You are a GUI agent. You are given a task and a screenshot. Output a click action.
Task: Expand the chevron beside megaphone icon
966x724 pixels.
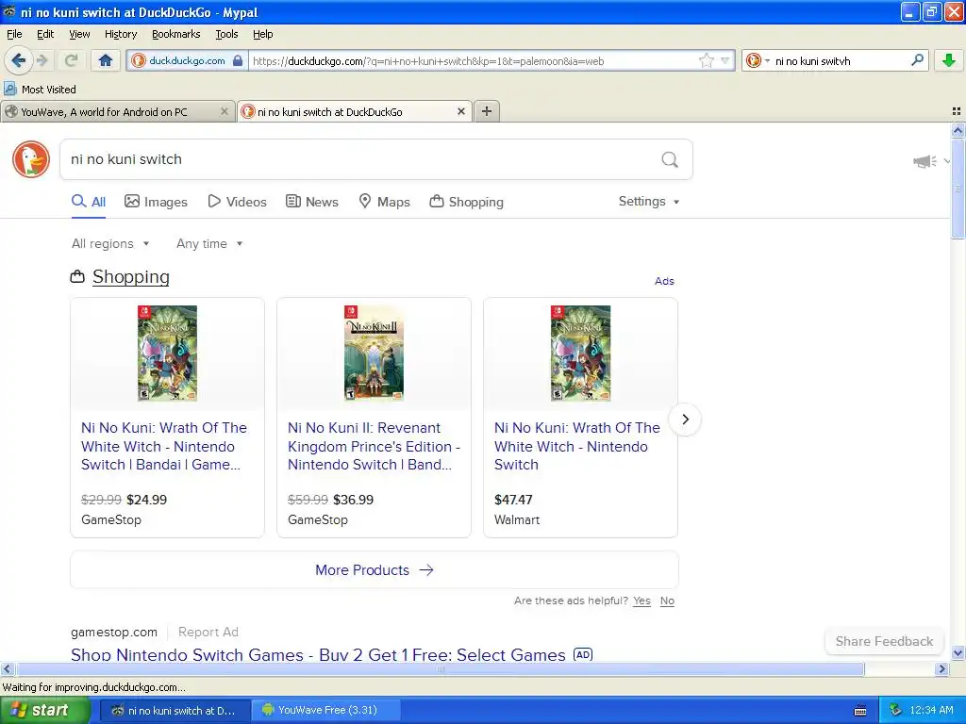coord(947,161)
